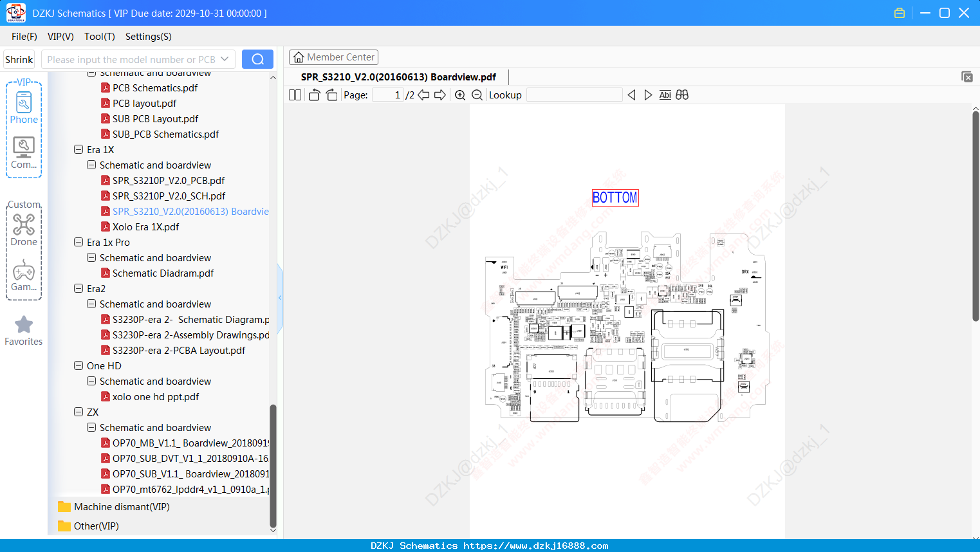Open the Phone category in sidebar

coord(24,107)
